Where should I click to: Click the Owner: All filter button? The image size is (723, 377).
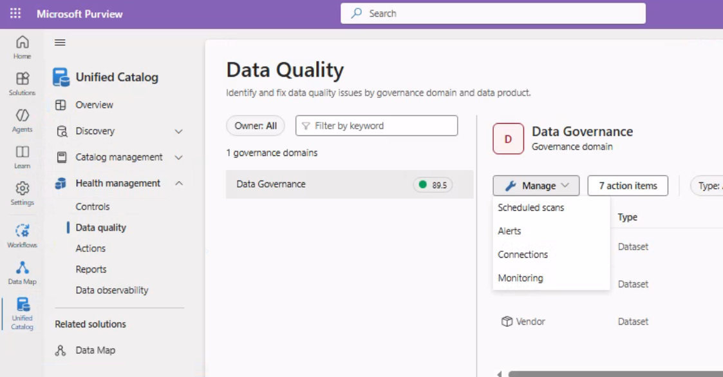[x=255, y=126]
